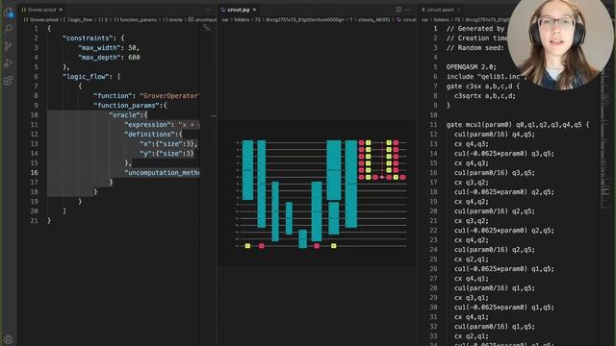This screenshot has height=346, width=616.
Task: Click the c3sqrtx a,b,c,d; line
Action: pyautogui.click(x=485, y=96)
